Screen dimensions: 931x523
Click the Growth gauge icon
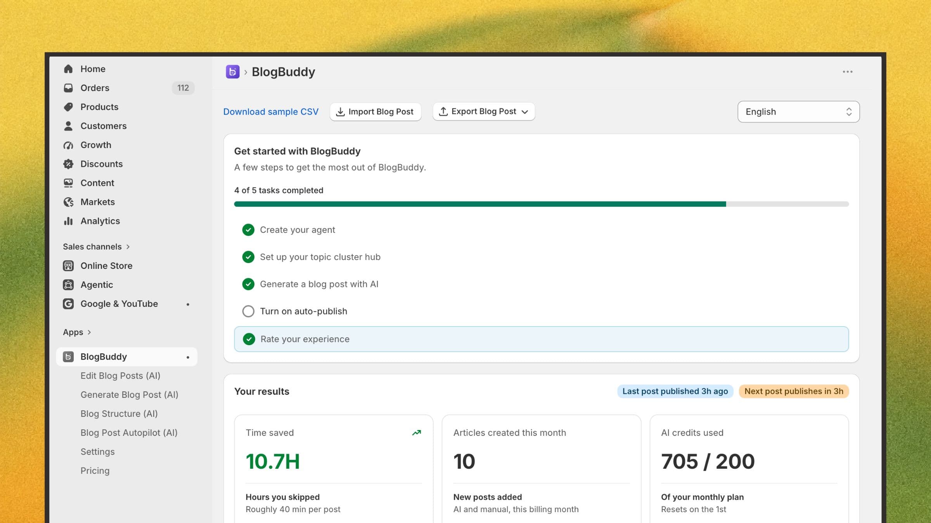coord(68,145)
